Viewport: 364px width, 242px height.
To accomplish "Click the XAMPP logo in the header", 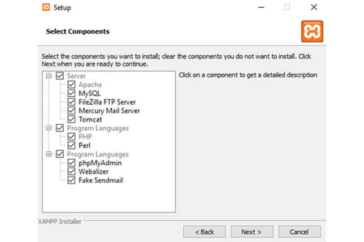I will [x=312, y=31].
